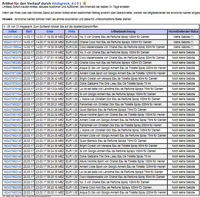Open seller profile link michgreck_4
The width and height of the screenshot is (200, 197).
[63, 4]
